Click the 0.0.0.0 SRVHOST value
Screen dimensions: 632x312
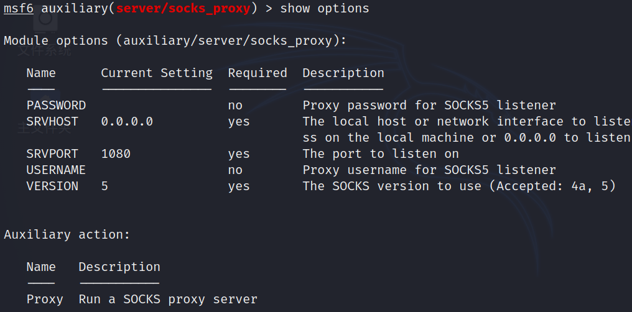pyautogui.click(x=127, y=121)
